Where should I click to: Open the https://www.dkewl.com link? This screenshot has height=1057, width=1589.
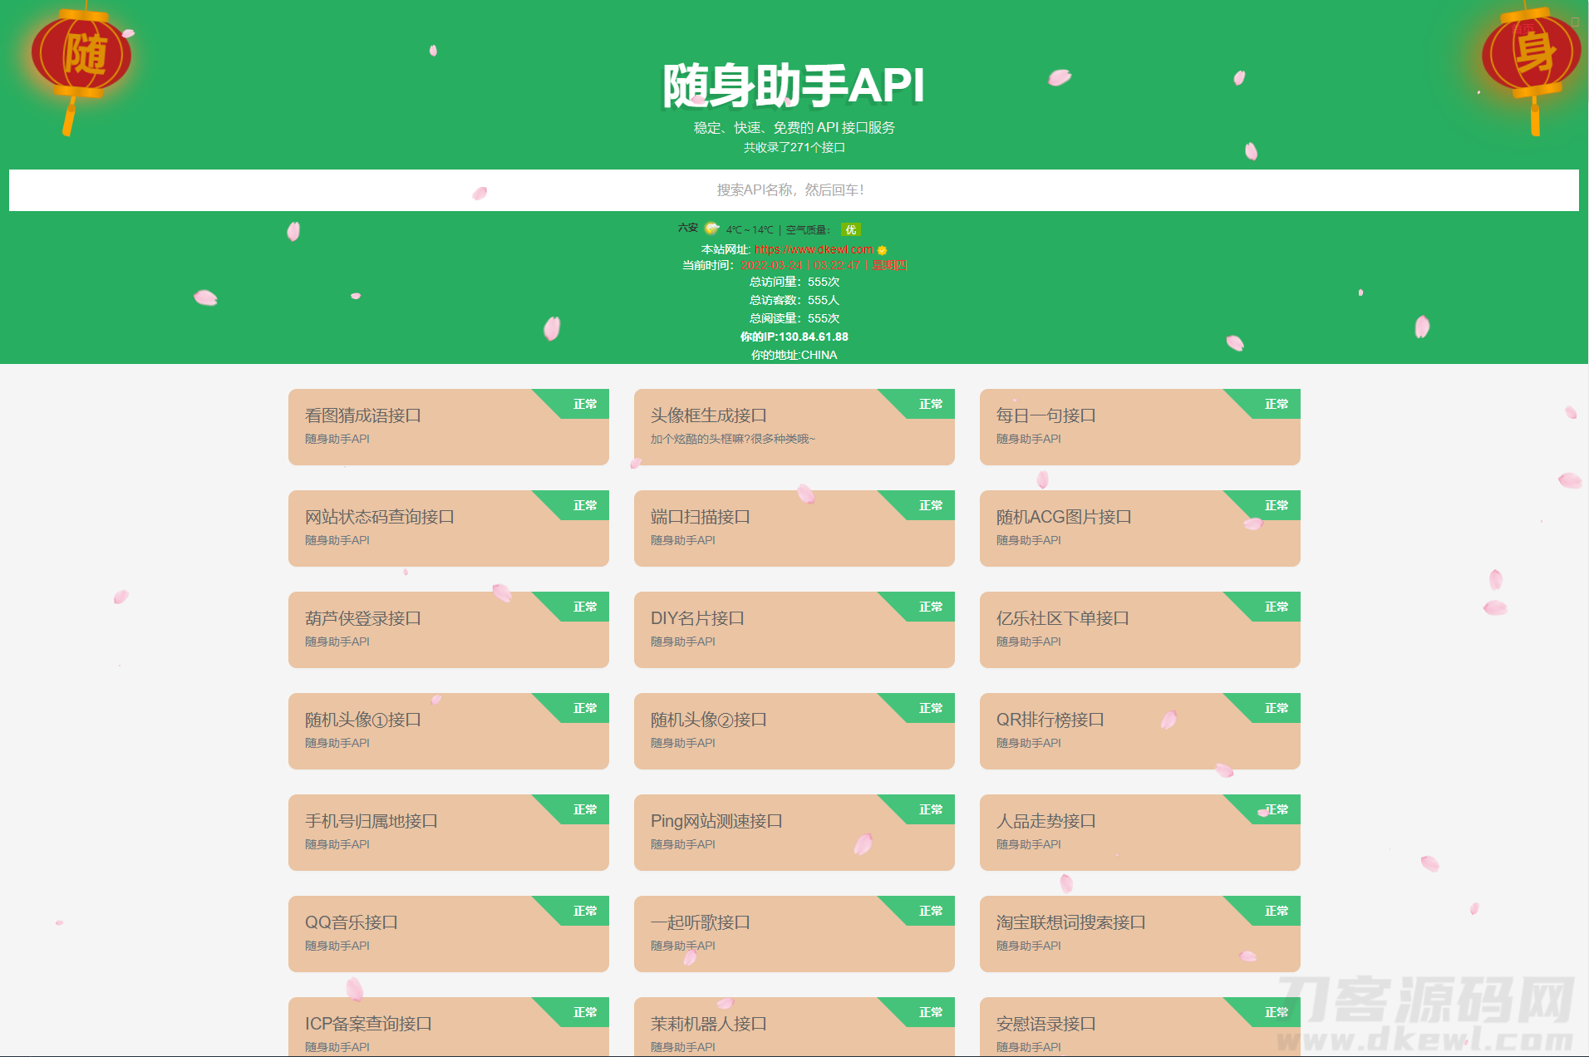point(814,249)
